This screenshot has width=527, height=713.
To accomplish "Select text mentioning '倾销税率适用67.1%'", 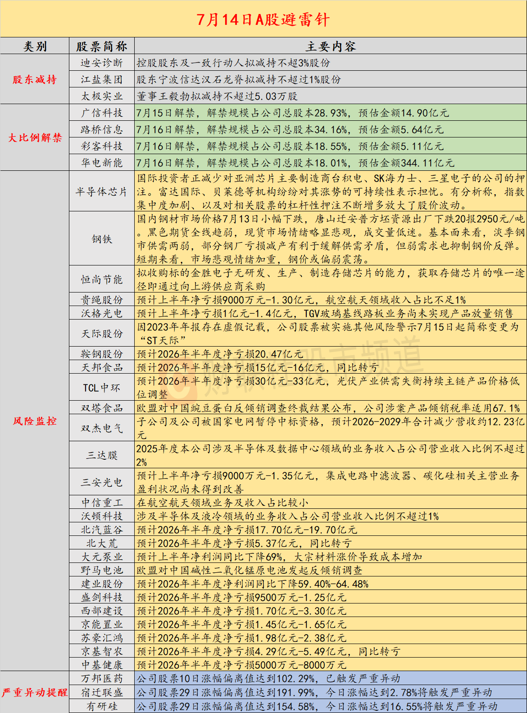I will (x=329, y=408).
